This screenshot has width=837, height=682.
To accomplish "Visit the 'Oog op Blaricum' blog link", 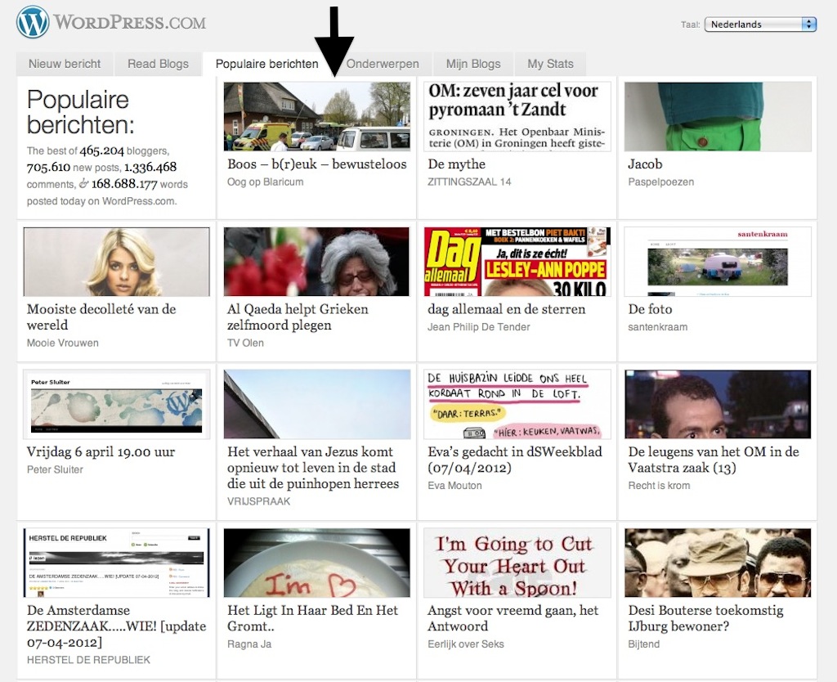I will coord(265,182).
